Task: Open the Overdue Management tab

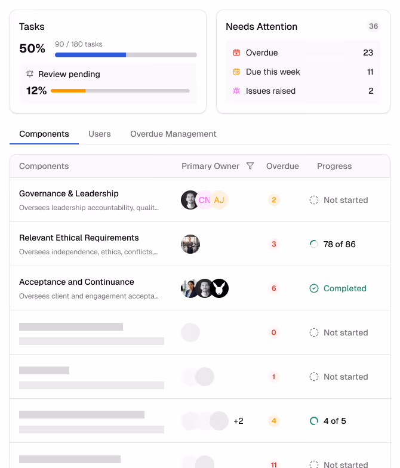Action: (173, 134)
